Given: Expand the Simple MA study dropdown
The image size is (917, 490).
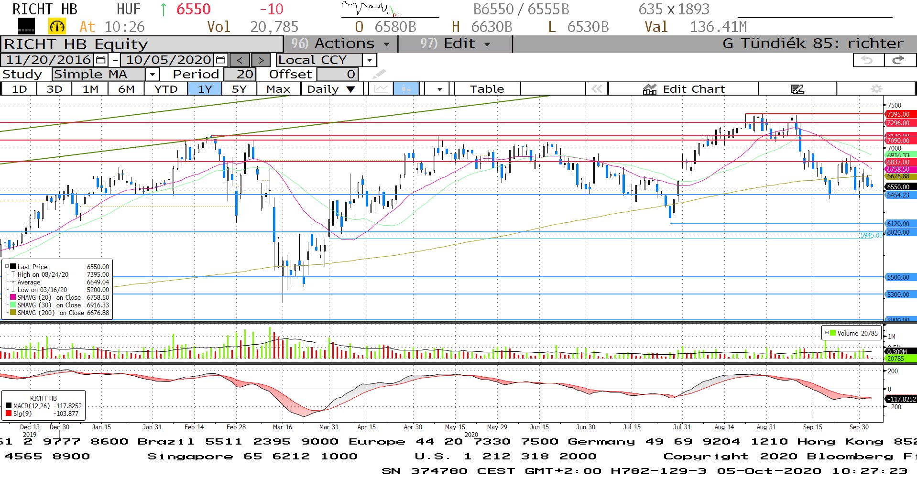Looking at the screenshot, I should (152, 75).
